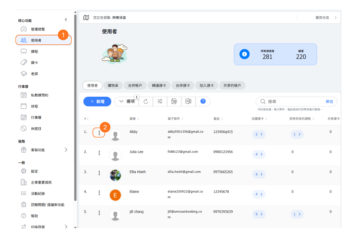Sort the table by the 電子郵件 column
357x238 pixels.
click(175, 119)
